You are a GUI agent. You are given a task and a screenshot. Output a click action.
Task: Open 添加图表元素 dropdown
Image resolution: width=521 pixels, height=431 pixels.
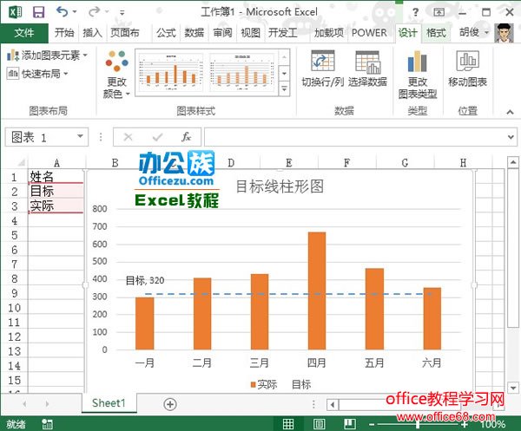click(47, 56)
